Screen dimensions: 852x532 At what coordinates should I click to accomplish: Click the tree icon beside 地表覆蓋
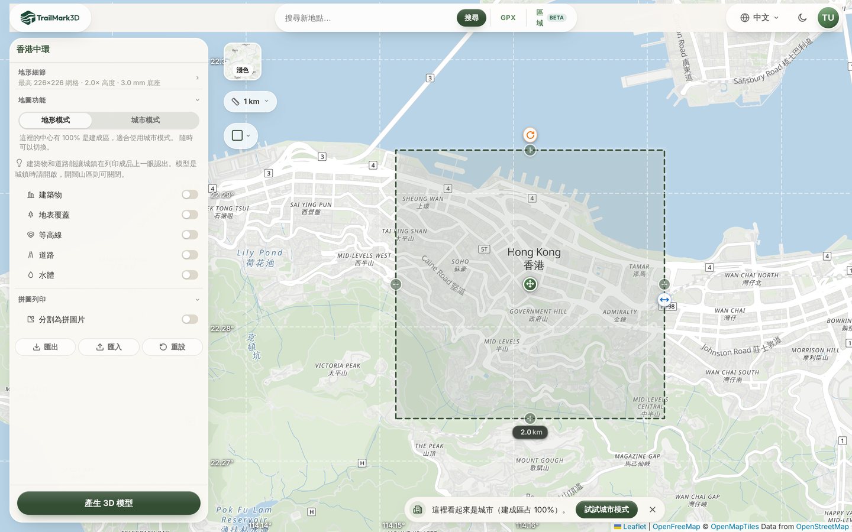point(31,215)
